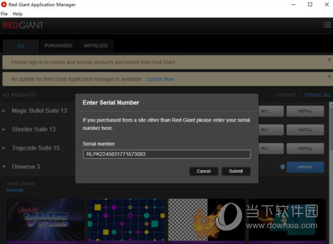Click the Update Now link
Viewport: 333px width, 244px height.
[160, 79]
